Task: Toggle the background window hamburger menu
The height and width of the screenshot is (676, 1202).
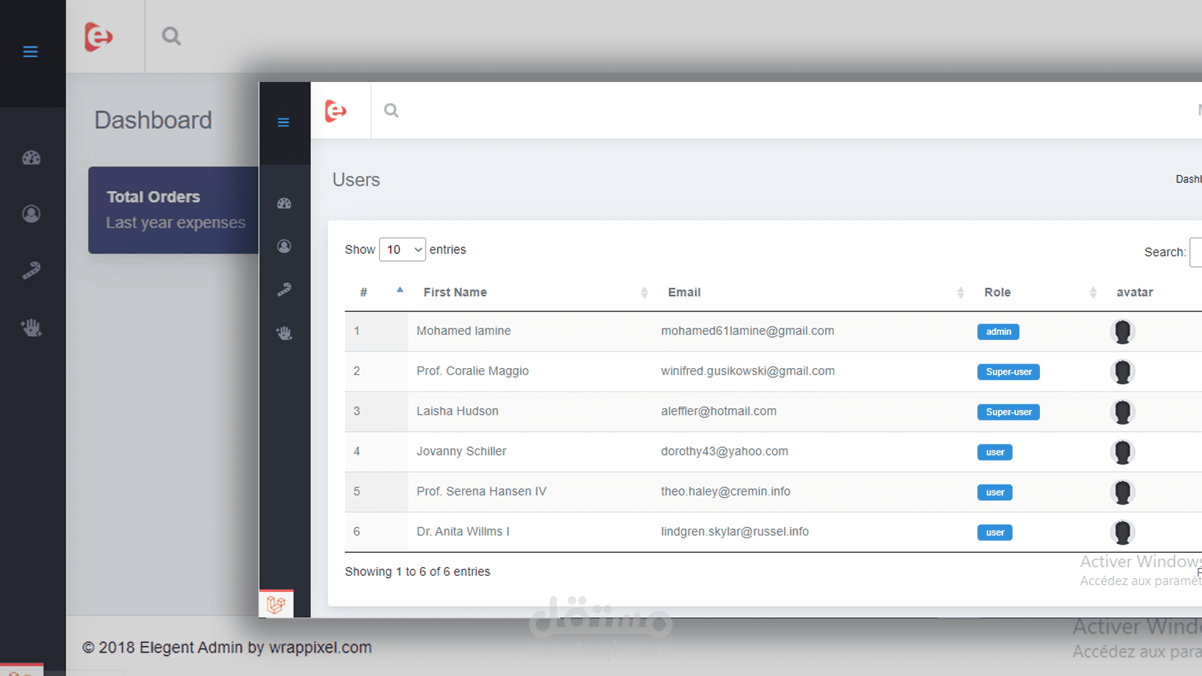Action: coord(30,52)
